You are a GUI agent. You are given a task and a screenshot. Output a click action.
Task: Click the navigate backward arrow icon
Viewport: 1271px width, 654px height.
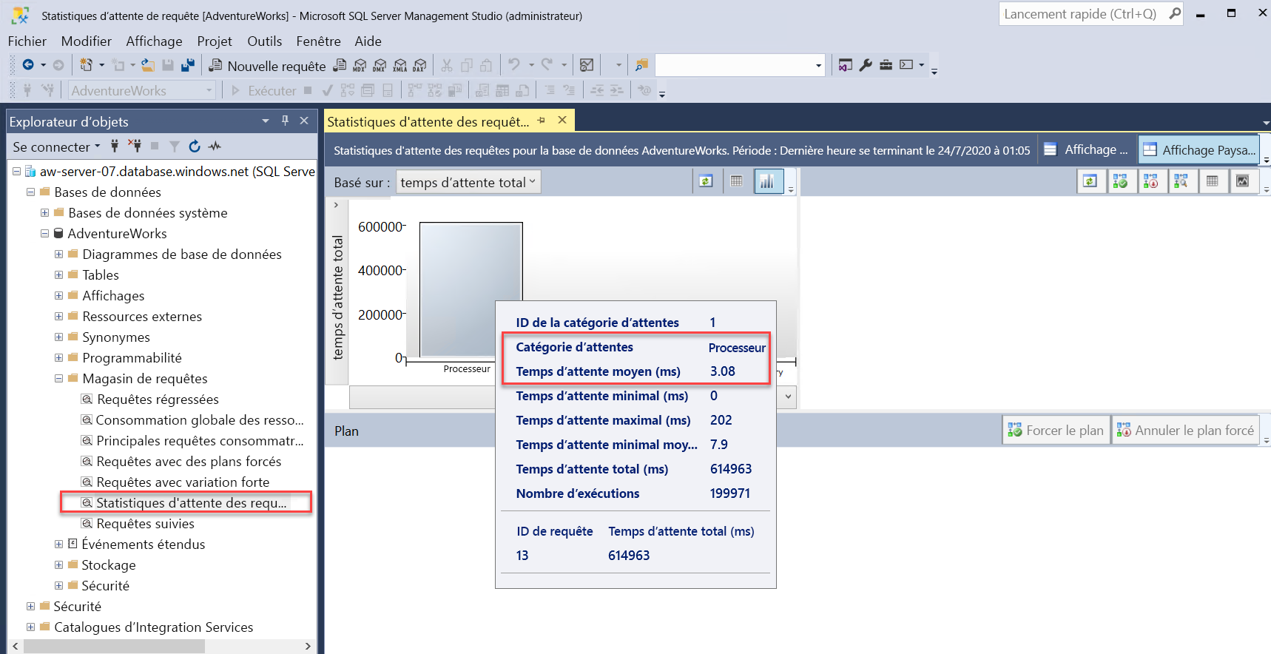click(x=28, y=65)
